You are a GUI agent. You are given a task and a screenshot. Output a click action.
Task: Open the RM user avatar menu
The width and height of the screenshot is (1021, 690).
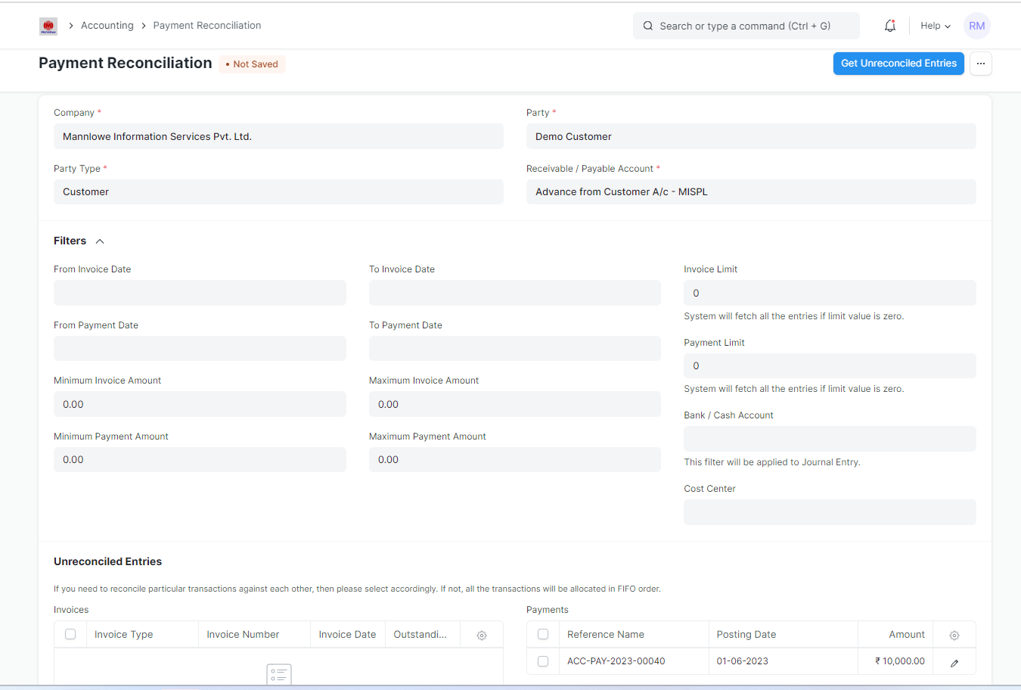click(x=976, y=25)
